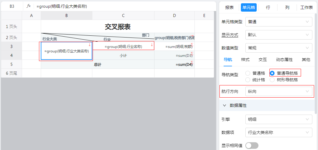
Task: Open the 报表 panel tab
Action: (x=229, y=7)
